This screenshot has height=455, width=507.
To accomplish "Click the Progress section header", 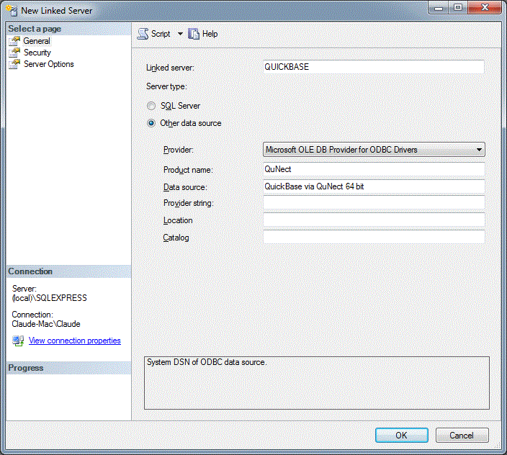I will (68, 368).
